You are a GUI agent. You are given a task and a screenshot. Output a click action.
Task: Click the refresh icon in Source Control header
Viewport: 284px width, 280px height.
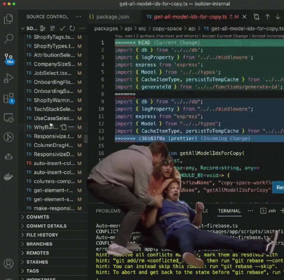coord(72,28)
